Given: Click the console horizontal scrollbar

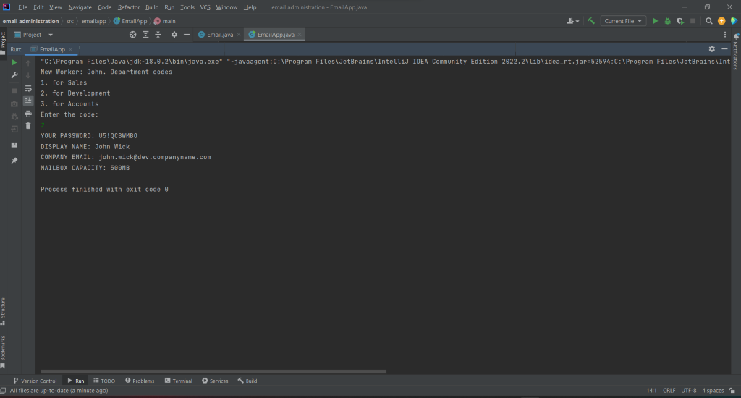Looking at the screenshot, I should tap(213, 371).
